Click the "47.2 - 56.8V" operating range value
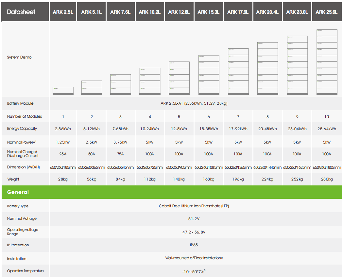This screenshot has width=343, height=277. 194,232
